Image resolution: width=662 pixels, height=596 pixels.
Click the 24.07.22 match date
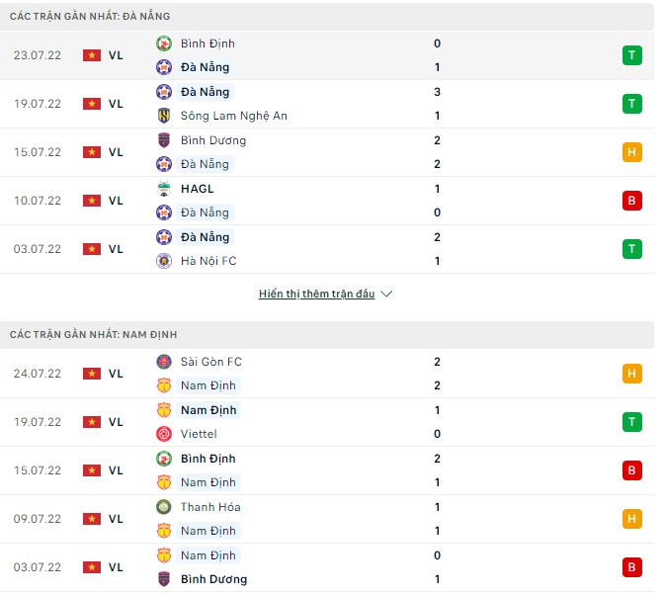coord(38,374)
